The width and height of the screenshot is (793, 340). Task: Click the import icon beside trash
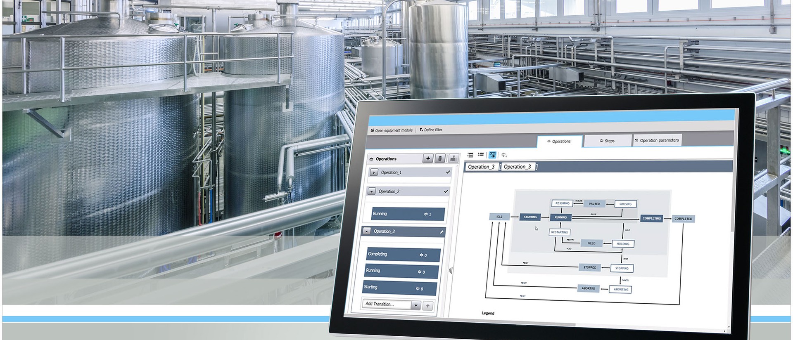(x=453, y=158)
